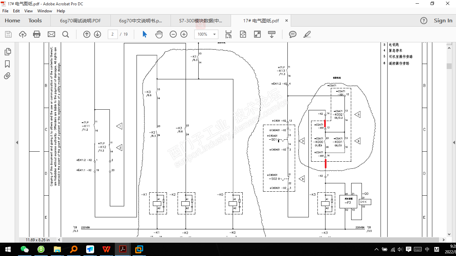Zoom out with the minus icon
456x256 pixels.
pyautogui.click(x=173, y=34)
